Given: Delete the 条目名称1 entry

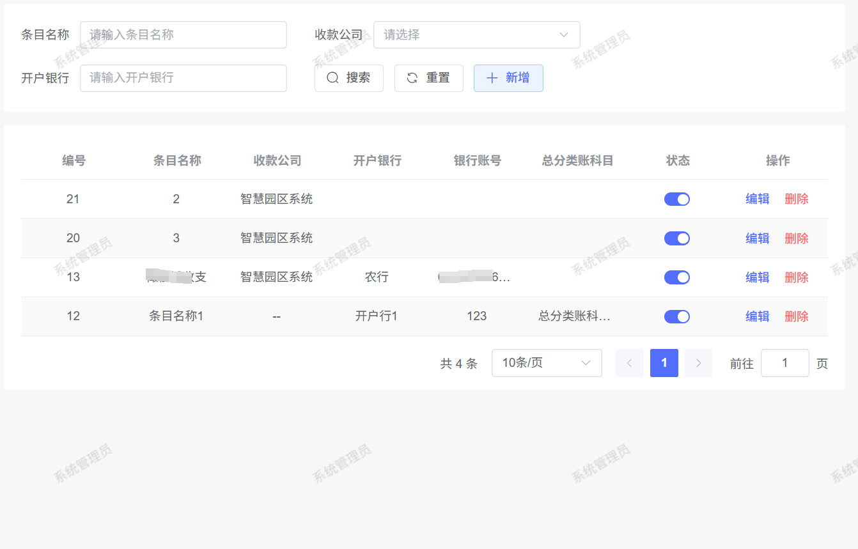Looking at the screenshot, I should tap(796, 316).
